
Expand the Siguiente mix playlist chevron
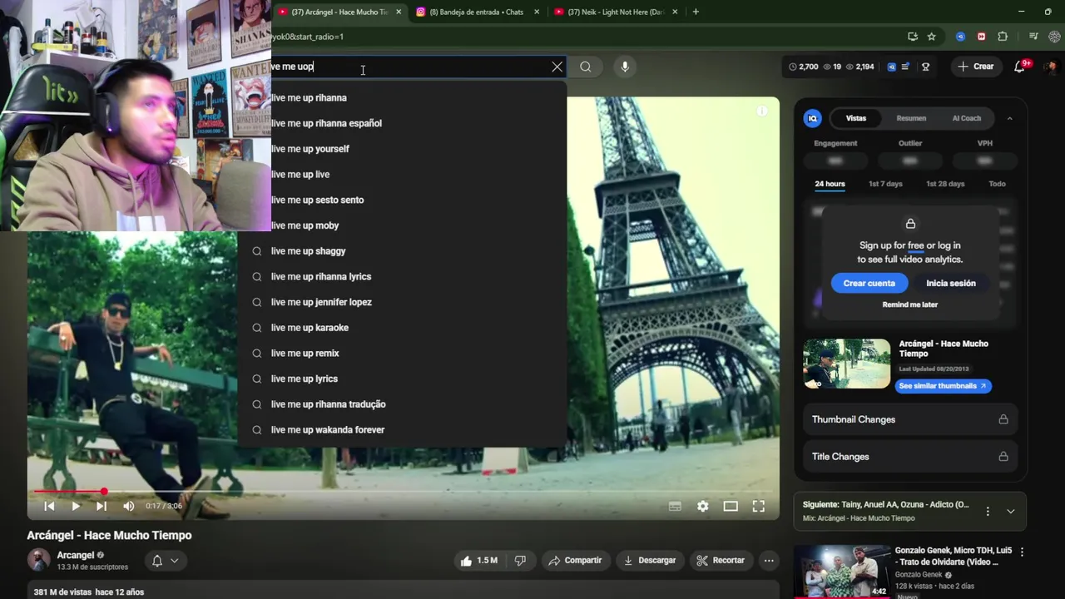[1011, 512]
